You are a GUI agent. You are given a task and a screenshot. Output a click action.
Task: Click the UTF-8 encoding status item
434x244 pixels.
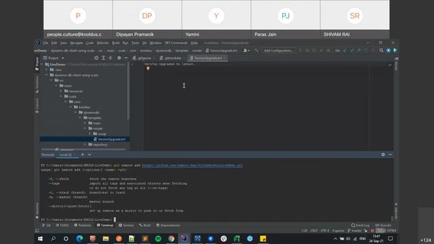pos(325,230)
